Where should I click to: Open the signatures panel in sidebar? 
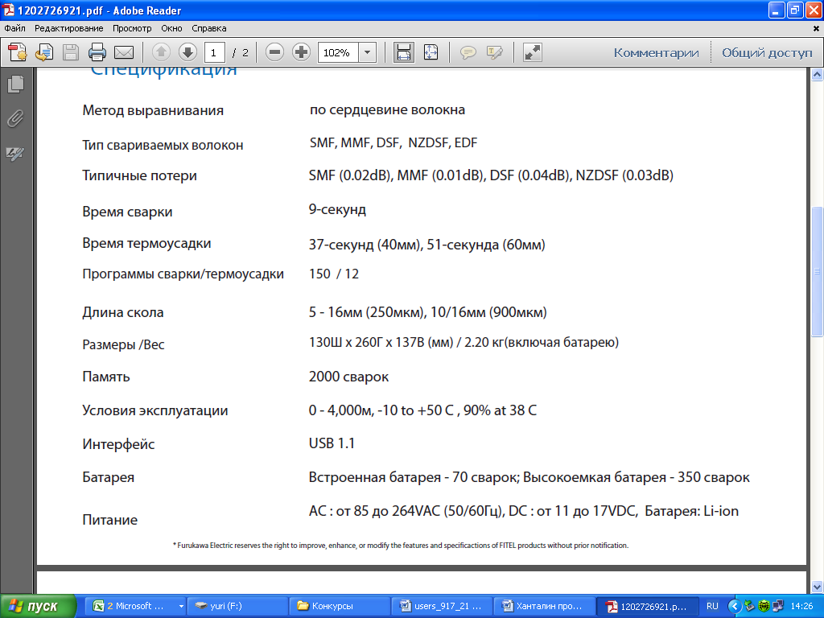pos(16,154)
